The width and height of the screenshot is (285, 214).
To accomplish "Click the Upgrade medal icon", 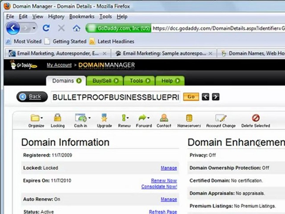I will click(x=104, y=118).
